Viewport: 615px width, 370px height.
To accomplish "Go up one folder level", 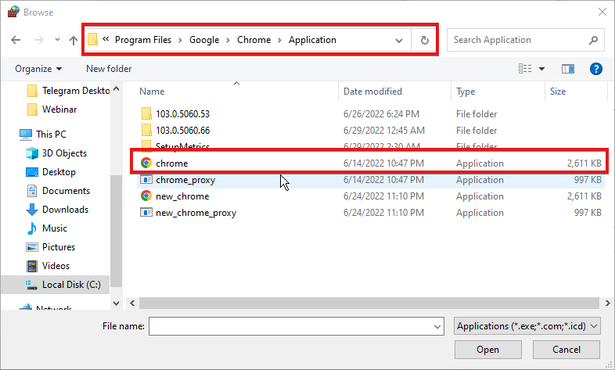I will tap(74, 40).
